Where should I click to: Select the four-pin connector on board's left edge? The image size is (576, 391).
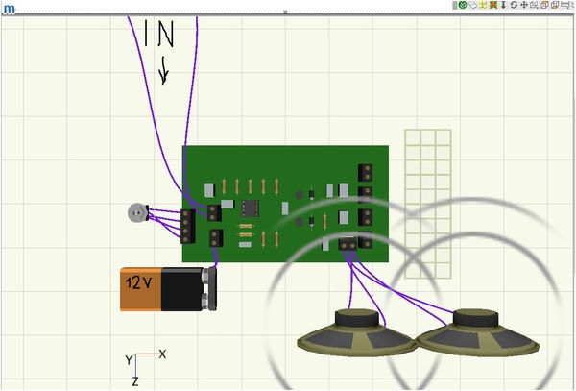coord(187,227)
